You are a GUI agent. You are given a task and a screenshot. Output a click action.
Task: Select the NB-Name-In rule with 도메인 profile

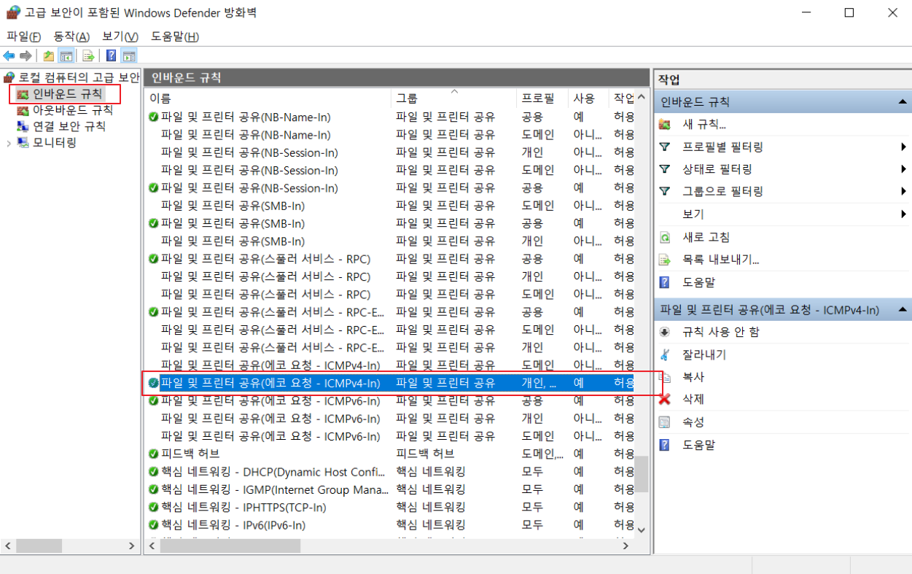pos(390,135)
